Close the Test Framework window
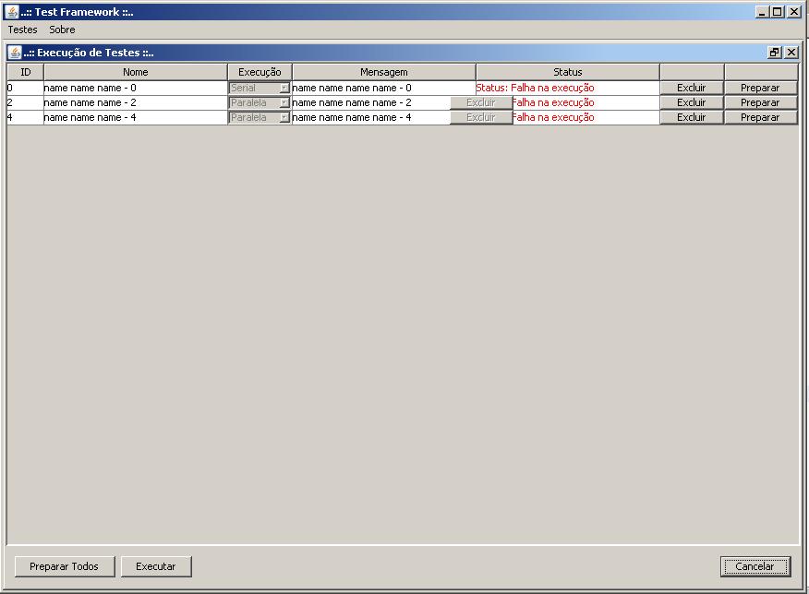Screen dimensions: 809x594 click(794, 12)
